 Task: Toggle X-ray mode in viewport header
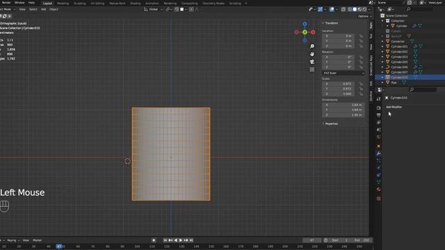point(343,9)
